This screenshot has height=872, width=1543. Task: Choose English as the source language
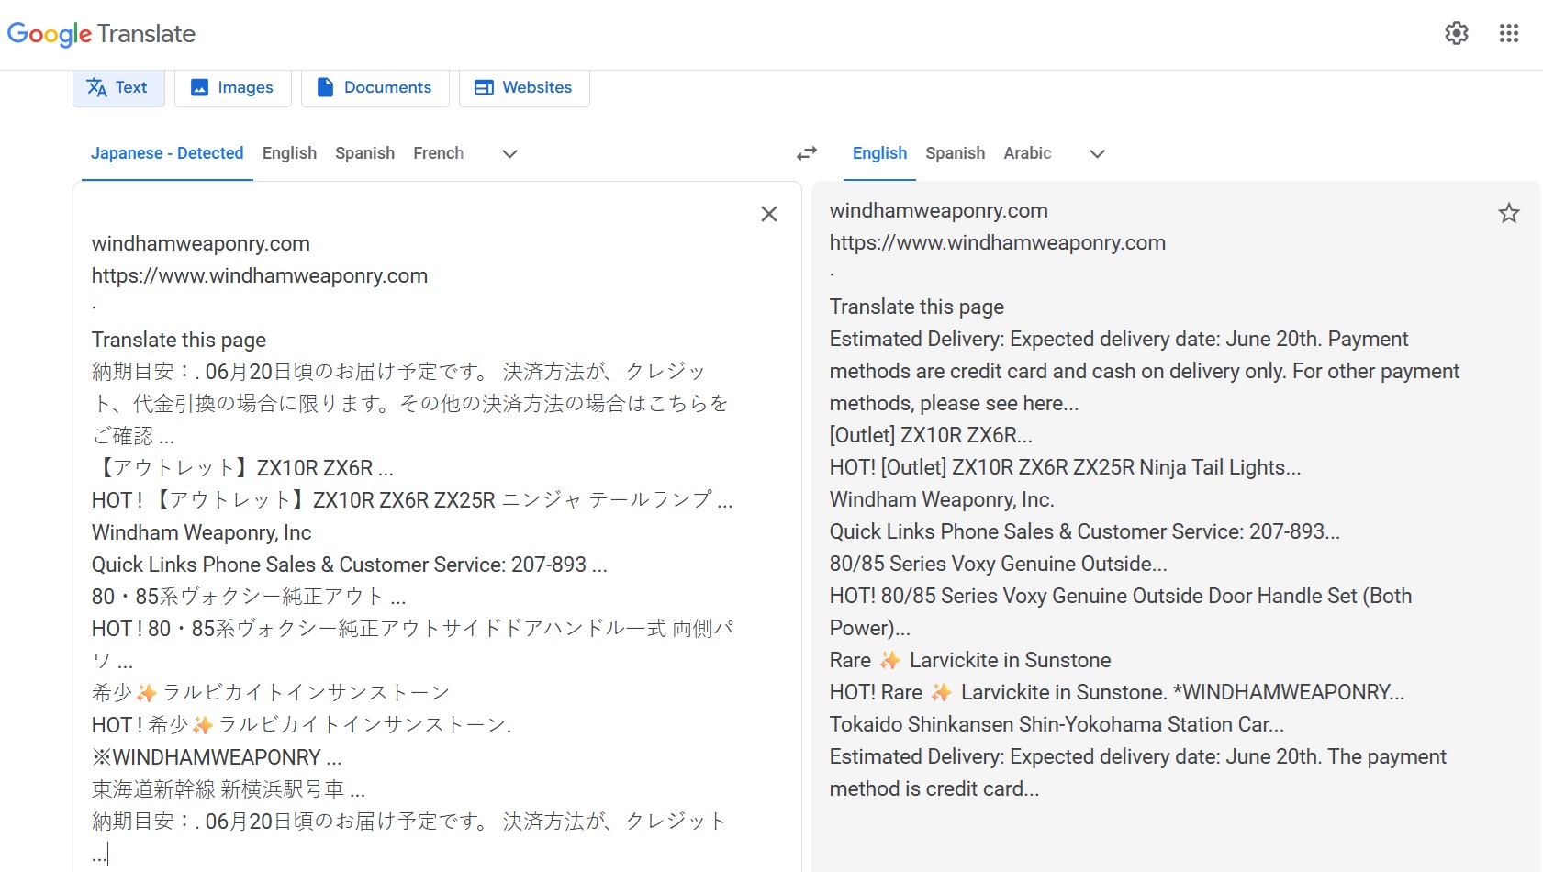[289, 153]
